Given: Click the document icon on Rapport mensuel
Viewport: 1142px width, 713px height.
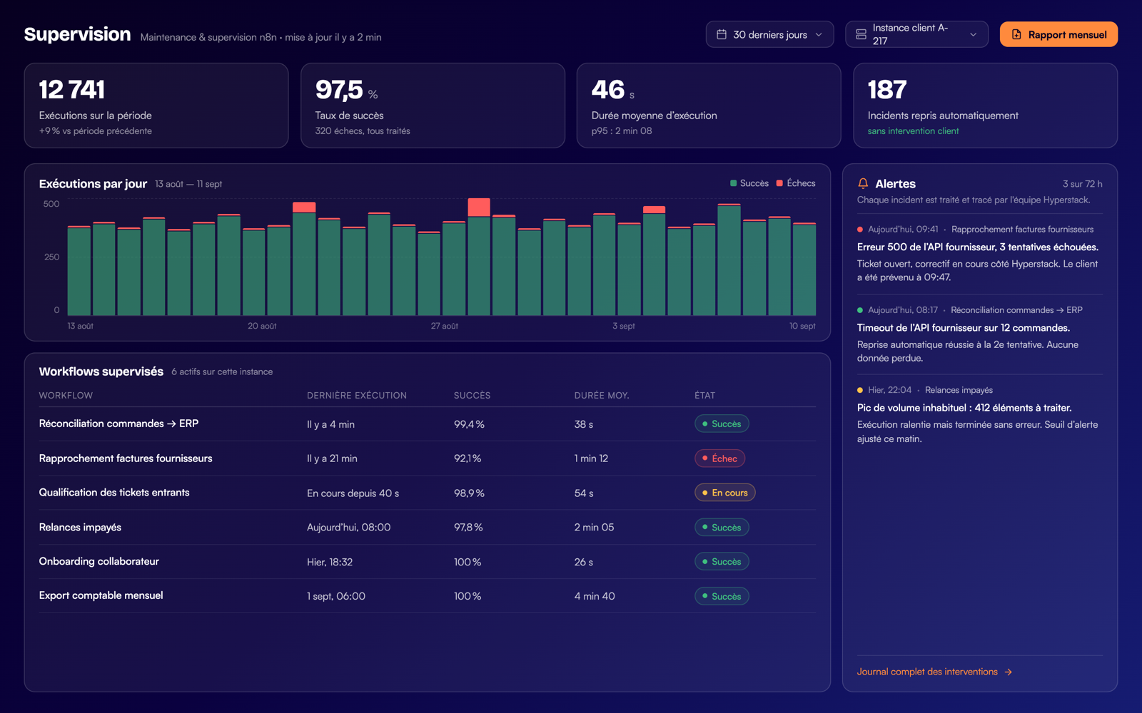Looking at the screenshot, I should (1016, 34).
